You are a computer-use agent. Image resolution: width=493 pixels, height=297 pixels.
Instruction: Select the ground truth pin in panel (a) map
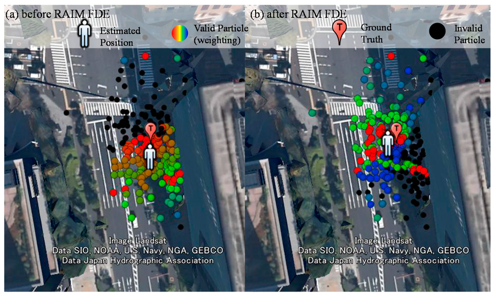pyautogui.click(x=150, y=130)
